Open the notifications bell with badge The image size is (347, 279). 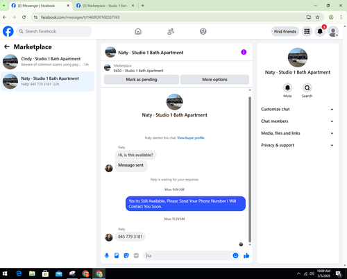click(x=320, y=31)
